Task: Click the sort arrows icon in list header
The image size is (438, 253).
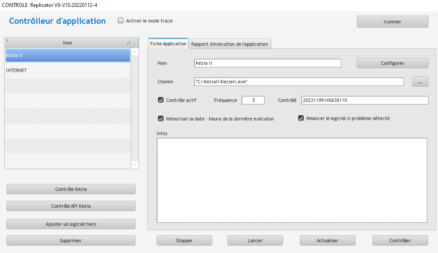Action: [x=7, y=41]
